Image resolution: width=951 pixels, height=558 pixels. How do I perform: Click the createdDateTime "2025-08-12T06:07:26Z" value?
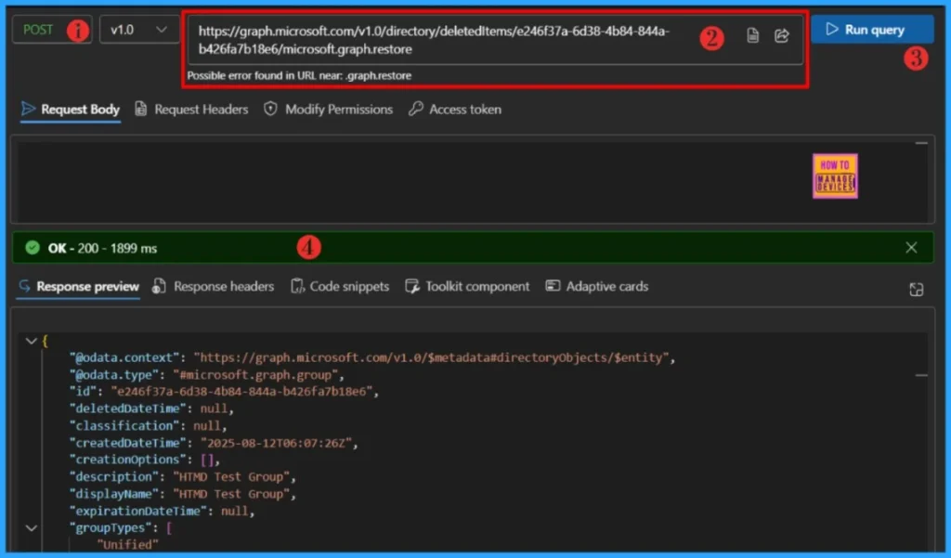click(276, 443)
